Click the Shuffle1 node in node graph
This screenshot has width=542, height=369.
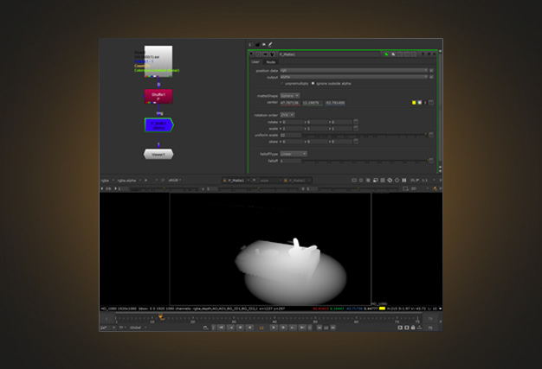pos(158,96)
